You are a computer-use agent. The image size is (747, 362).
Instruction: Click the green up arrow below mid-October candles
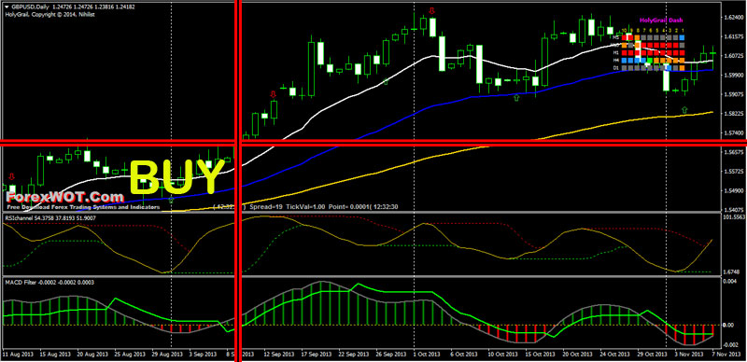(x=516, y=98)
